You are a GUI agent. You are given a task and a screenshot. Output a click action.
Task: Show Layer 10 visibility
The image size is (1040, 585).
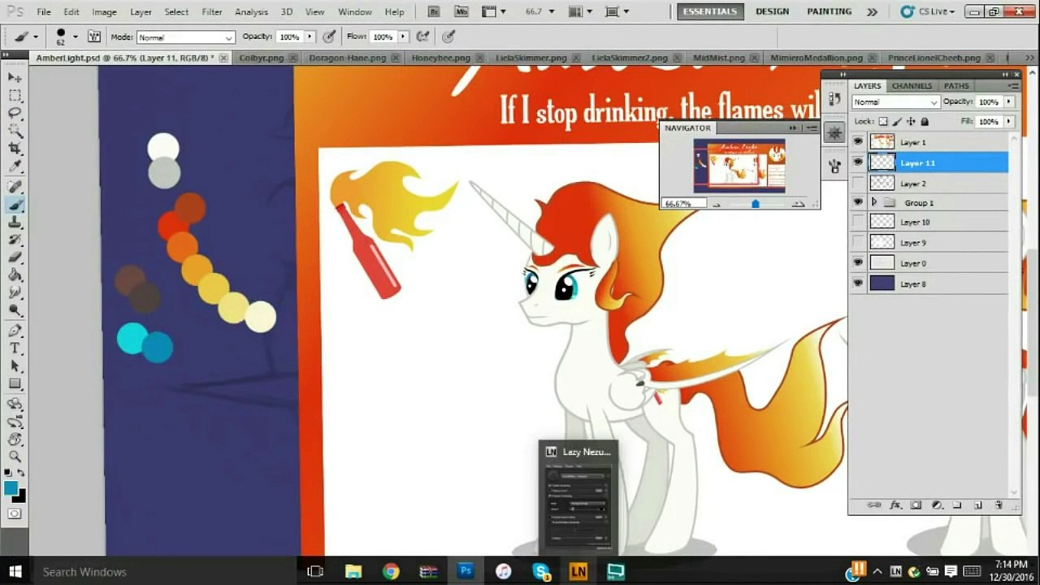click(858, 222)
